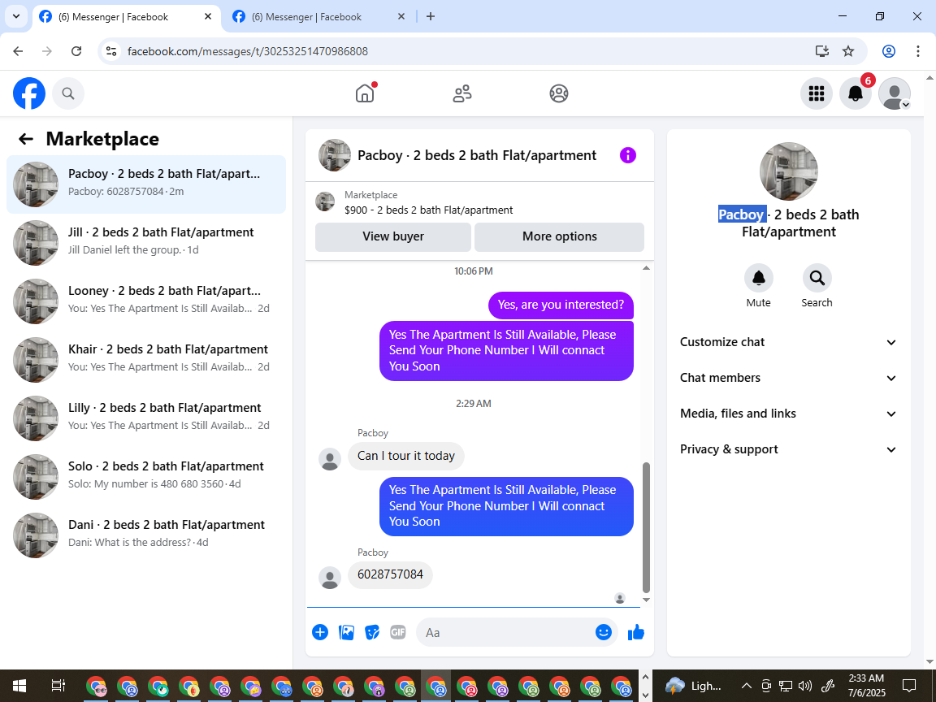
Task: Open the Facebook menu grid icon
Action: [x=816, y=93]
